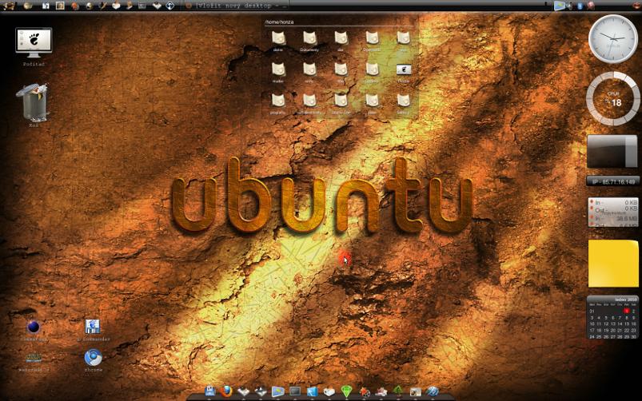This screenshot has width=642, height=401.
Task: Open the main menu icon in the top panel
Action: tap(9, 6)
